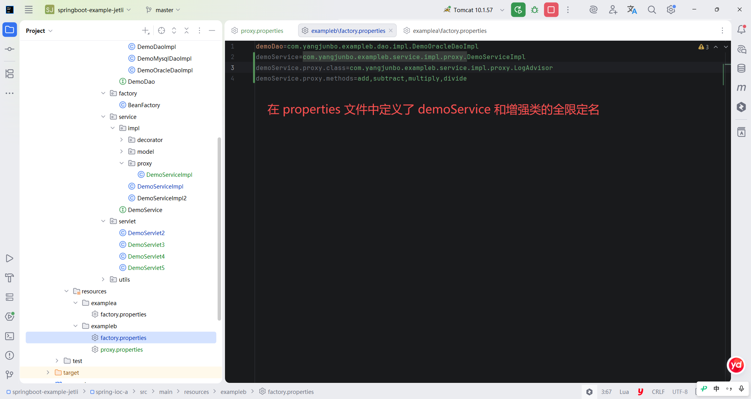Click the Select Opened File target icon
Image resolution: width=751 pixels, height=399 pixels.
click(x=162, y=31)
